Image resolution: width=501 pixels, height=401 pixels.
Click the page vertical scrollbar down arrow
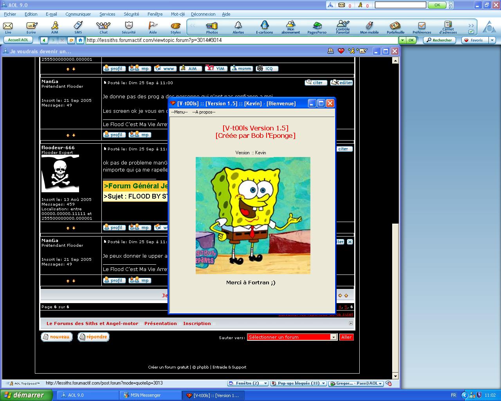point(395,376)
